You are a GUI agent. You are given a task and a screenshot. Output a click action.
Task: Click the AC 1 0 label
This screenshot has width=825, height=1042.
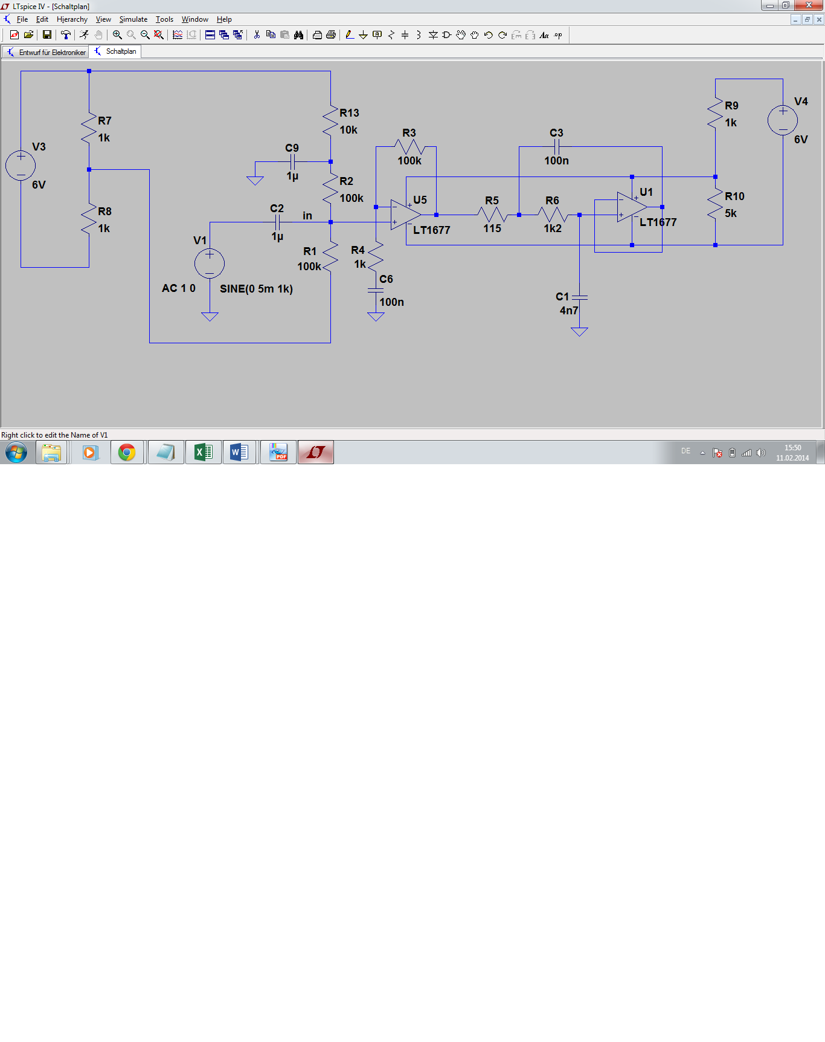tap(179, 288)
